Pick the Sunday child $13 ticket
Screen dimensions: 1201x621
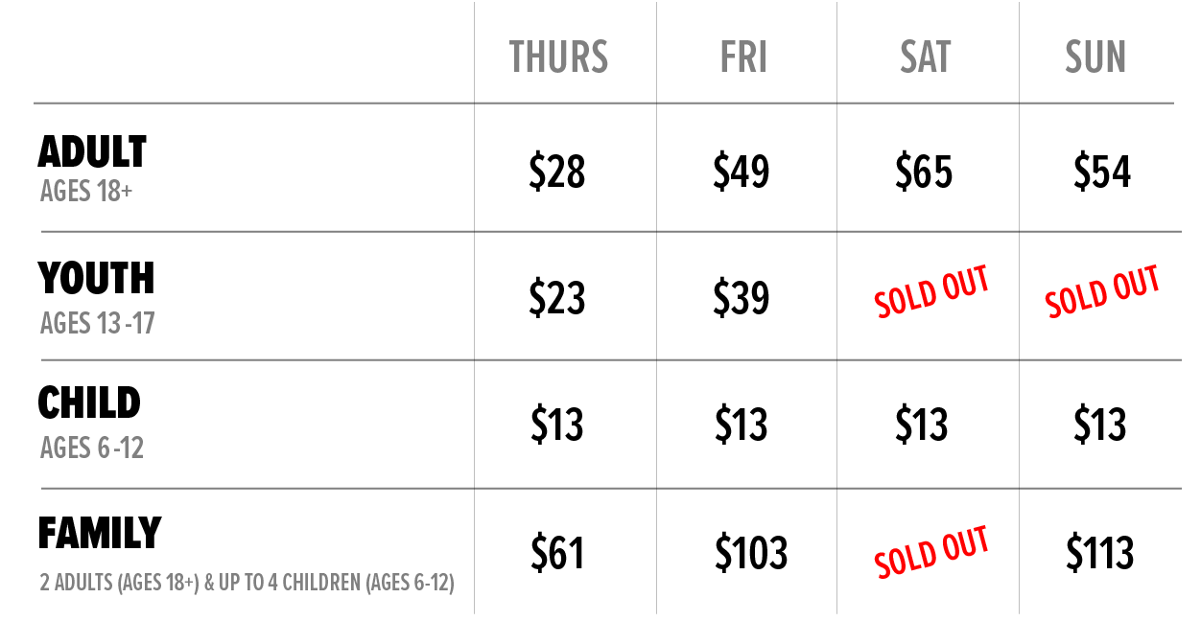(1100, 425)
